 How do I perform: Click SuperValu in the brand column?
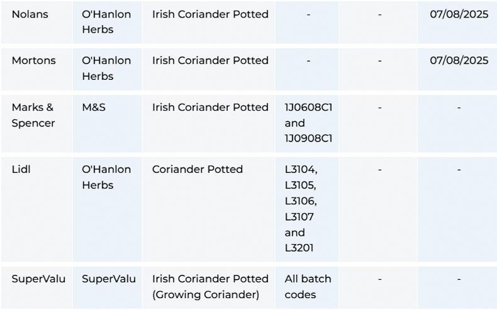109,279
